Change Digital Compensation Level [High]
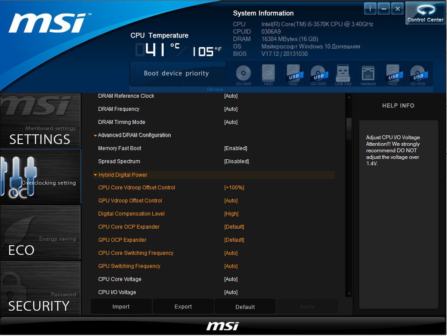Viewport: 447px width, 336px height. [x=231, y=214]
